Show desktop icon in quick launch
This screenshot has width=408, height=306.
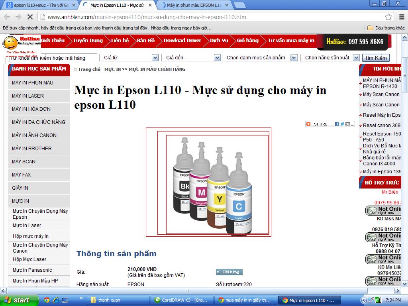tap(65, 300)
